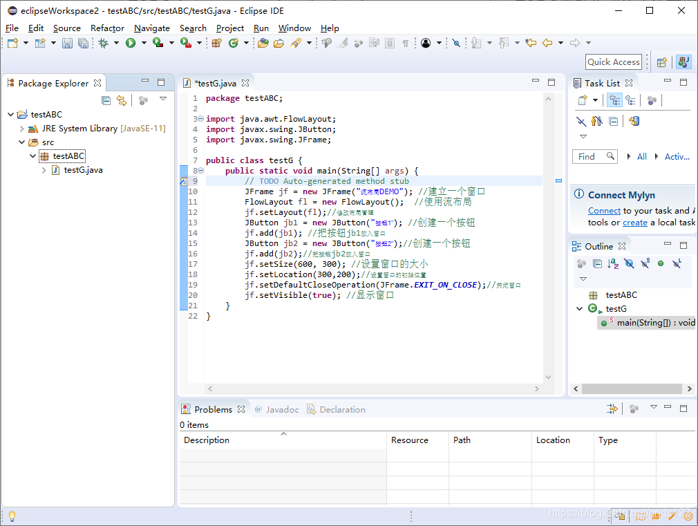Toggle Hide Static Members in the Outline view

[645, 263]
